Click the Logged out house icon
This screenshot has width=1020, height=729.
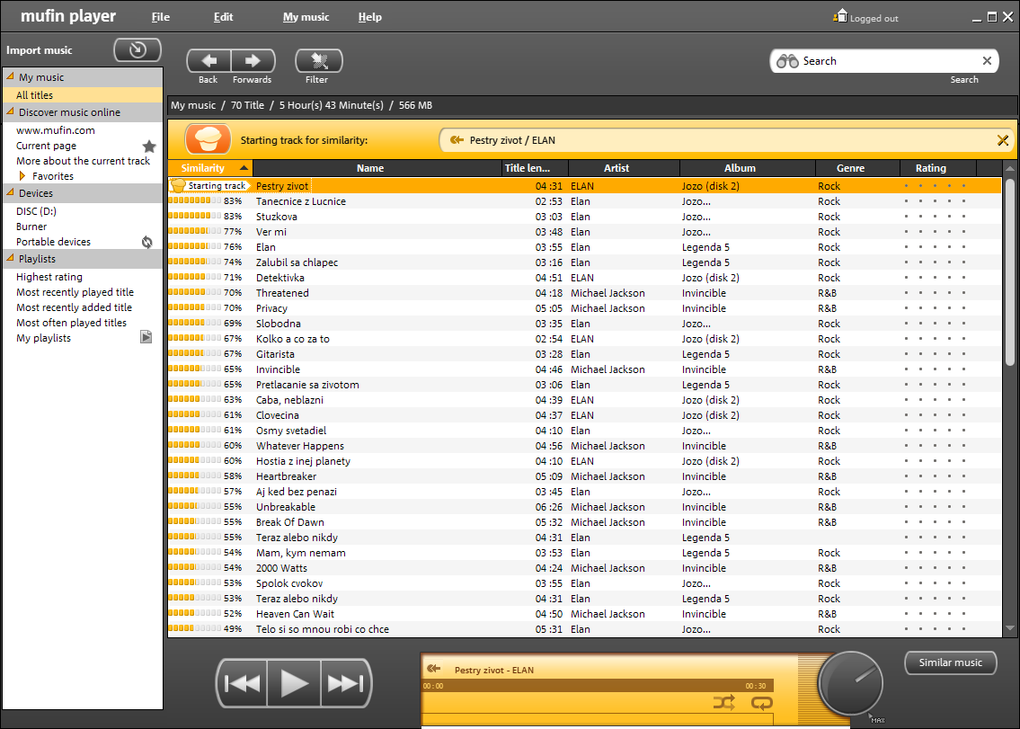pos(840,16)
